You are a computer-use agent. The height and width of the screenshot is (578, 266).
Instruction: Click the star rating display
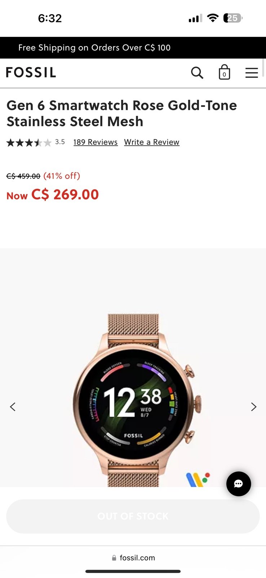point(29,142)
